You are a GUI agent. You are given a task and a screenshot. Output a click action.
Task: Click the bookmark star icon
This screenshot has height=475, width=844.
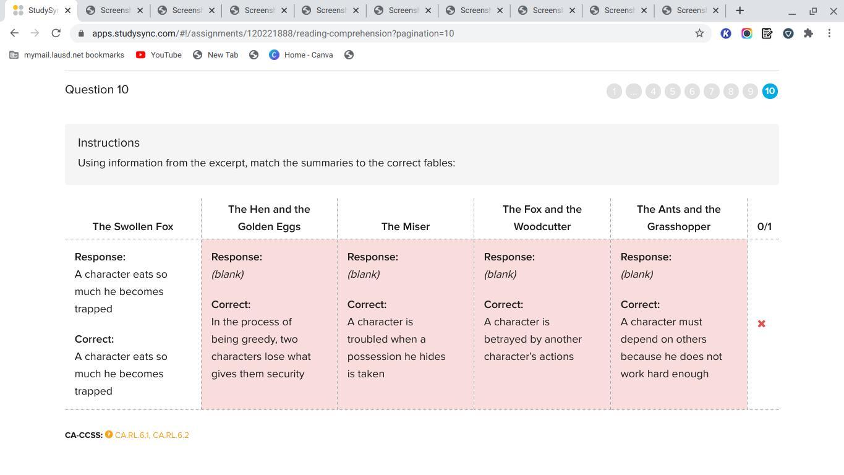[699, 33]
